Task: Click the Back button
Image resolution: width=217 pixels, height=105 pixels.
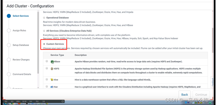Action: 185,94
